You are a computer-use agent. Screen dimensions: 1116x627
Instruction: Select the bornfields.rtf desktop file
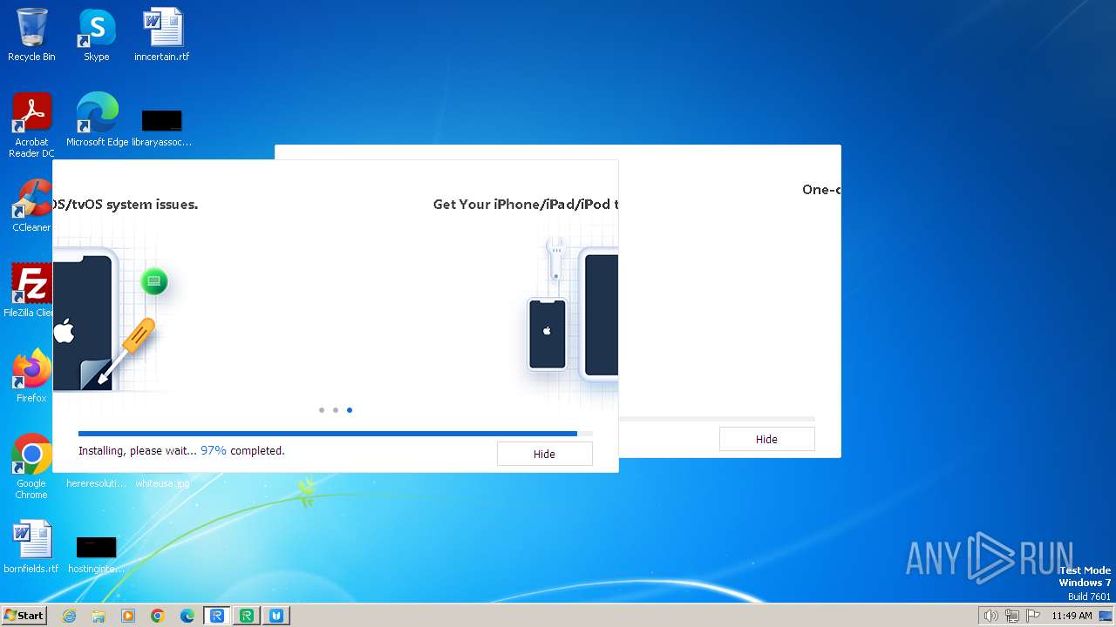click(x=31, y=547)
